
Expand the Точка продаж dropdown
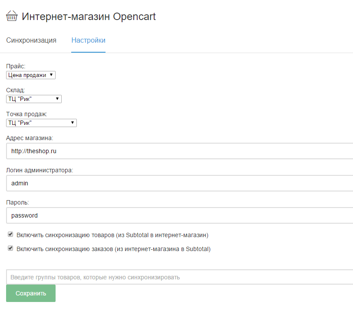click(41, 123)
